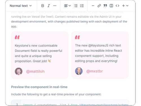Click mxstbr's avatar photo
Image resolution: width=141 pixels, height=106 pixels.
click(x=79, y=71)
